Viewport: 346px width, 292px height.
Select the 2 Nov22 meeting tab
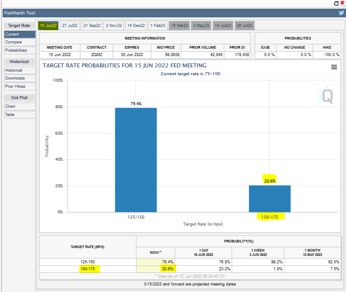pyautogui.click(x=114, y=26)
